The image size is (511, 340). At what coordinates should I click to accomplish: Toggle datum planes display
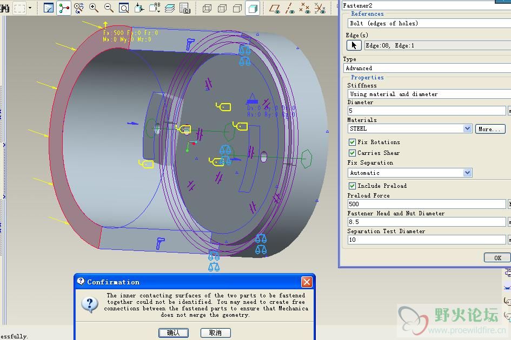pos(275,8)
